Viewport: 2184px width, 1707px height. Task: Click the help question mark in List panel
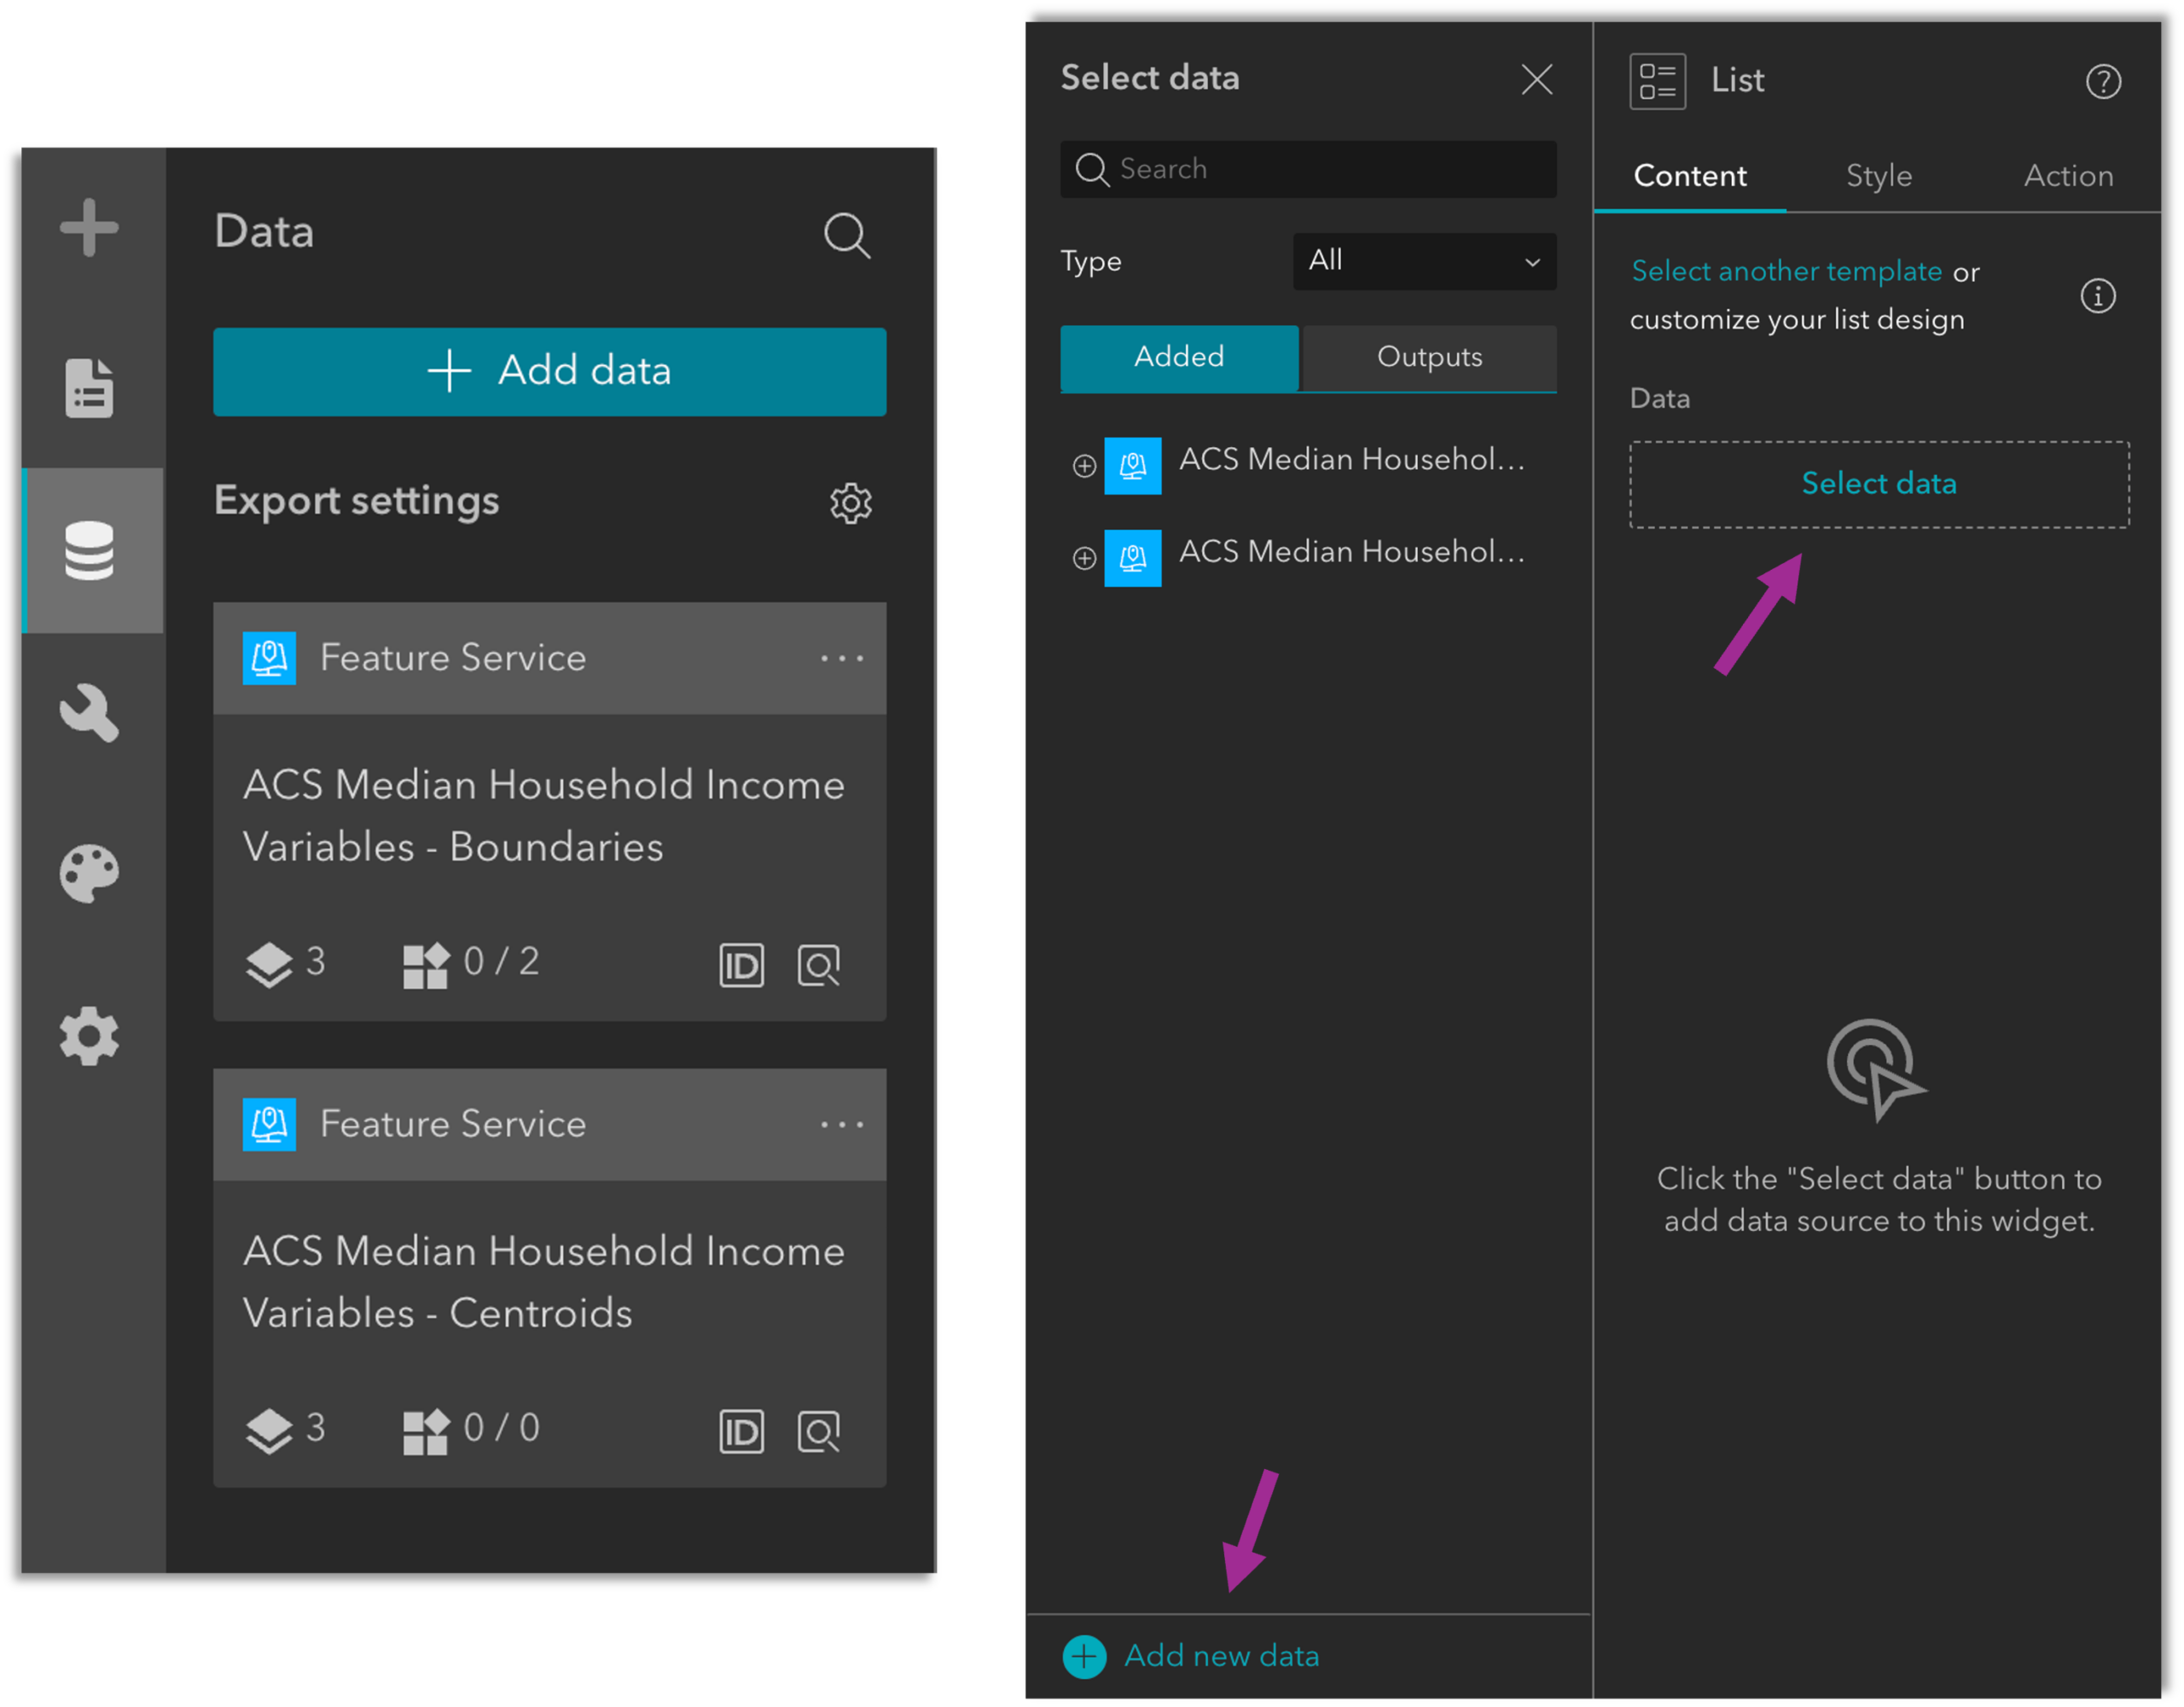2104,81
